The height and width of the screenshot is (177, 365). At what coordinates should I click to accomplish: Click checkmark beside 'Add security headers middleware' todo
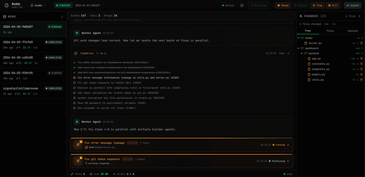pyautogui.click(x=74, y=67)
